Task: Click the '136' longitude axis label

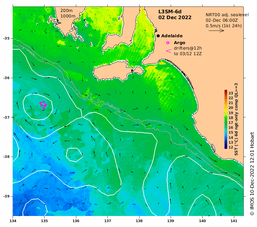Action: (x=76, y=221)
